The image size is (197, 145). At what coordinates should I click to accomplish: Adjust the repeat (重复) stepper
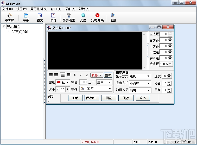169,90
